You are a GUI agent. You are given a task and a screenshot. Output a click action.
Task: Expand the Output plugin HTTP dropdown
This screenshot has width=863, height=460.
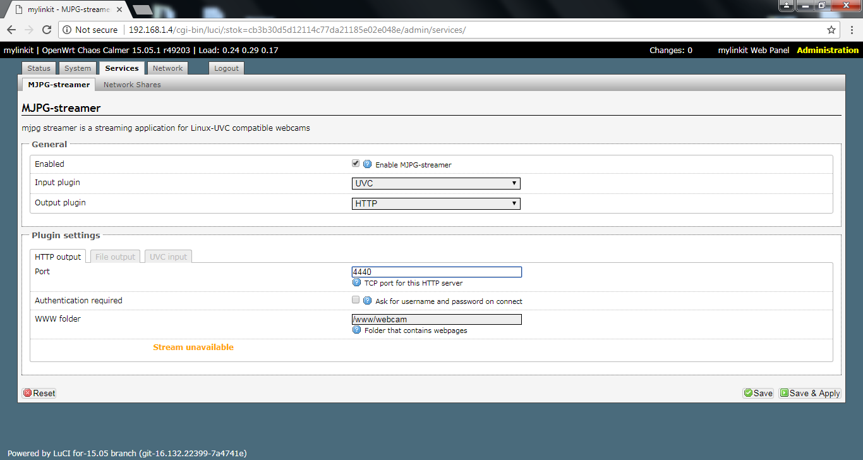tap(436, 203)
